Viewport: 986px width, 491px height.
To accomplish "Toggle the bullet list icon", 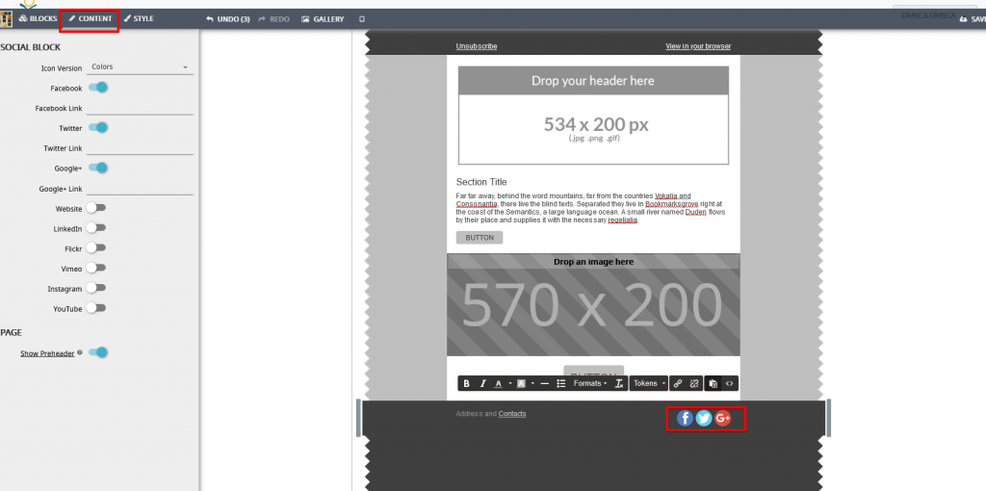I will (x=561, y=383).
